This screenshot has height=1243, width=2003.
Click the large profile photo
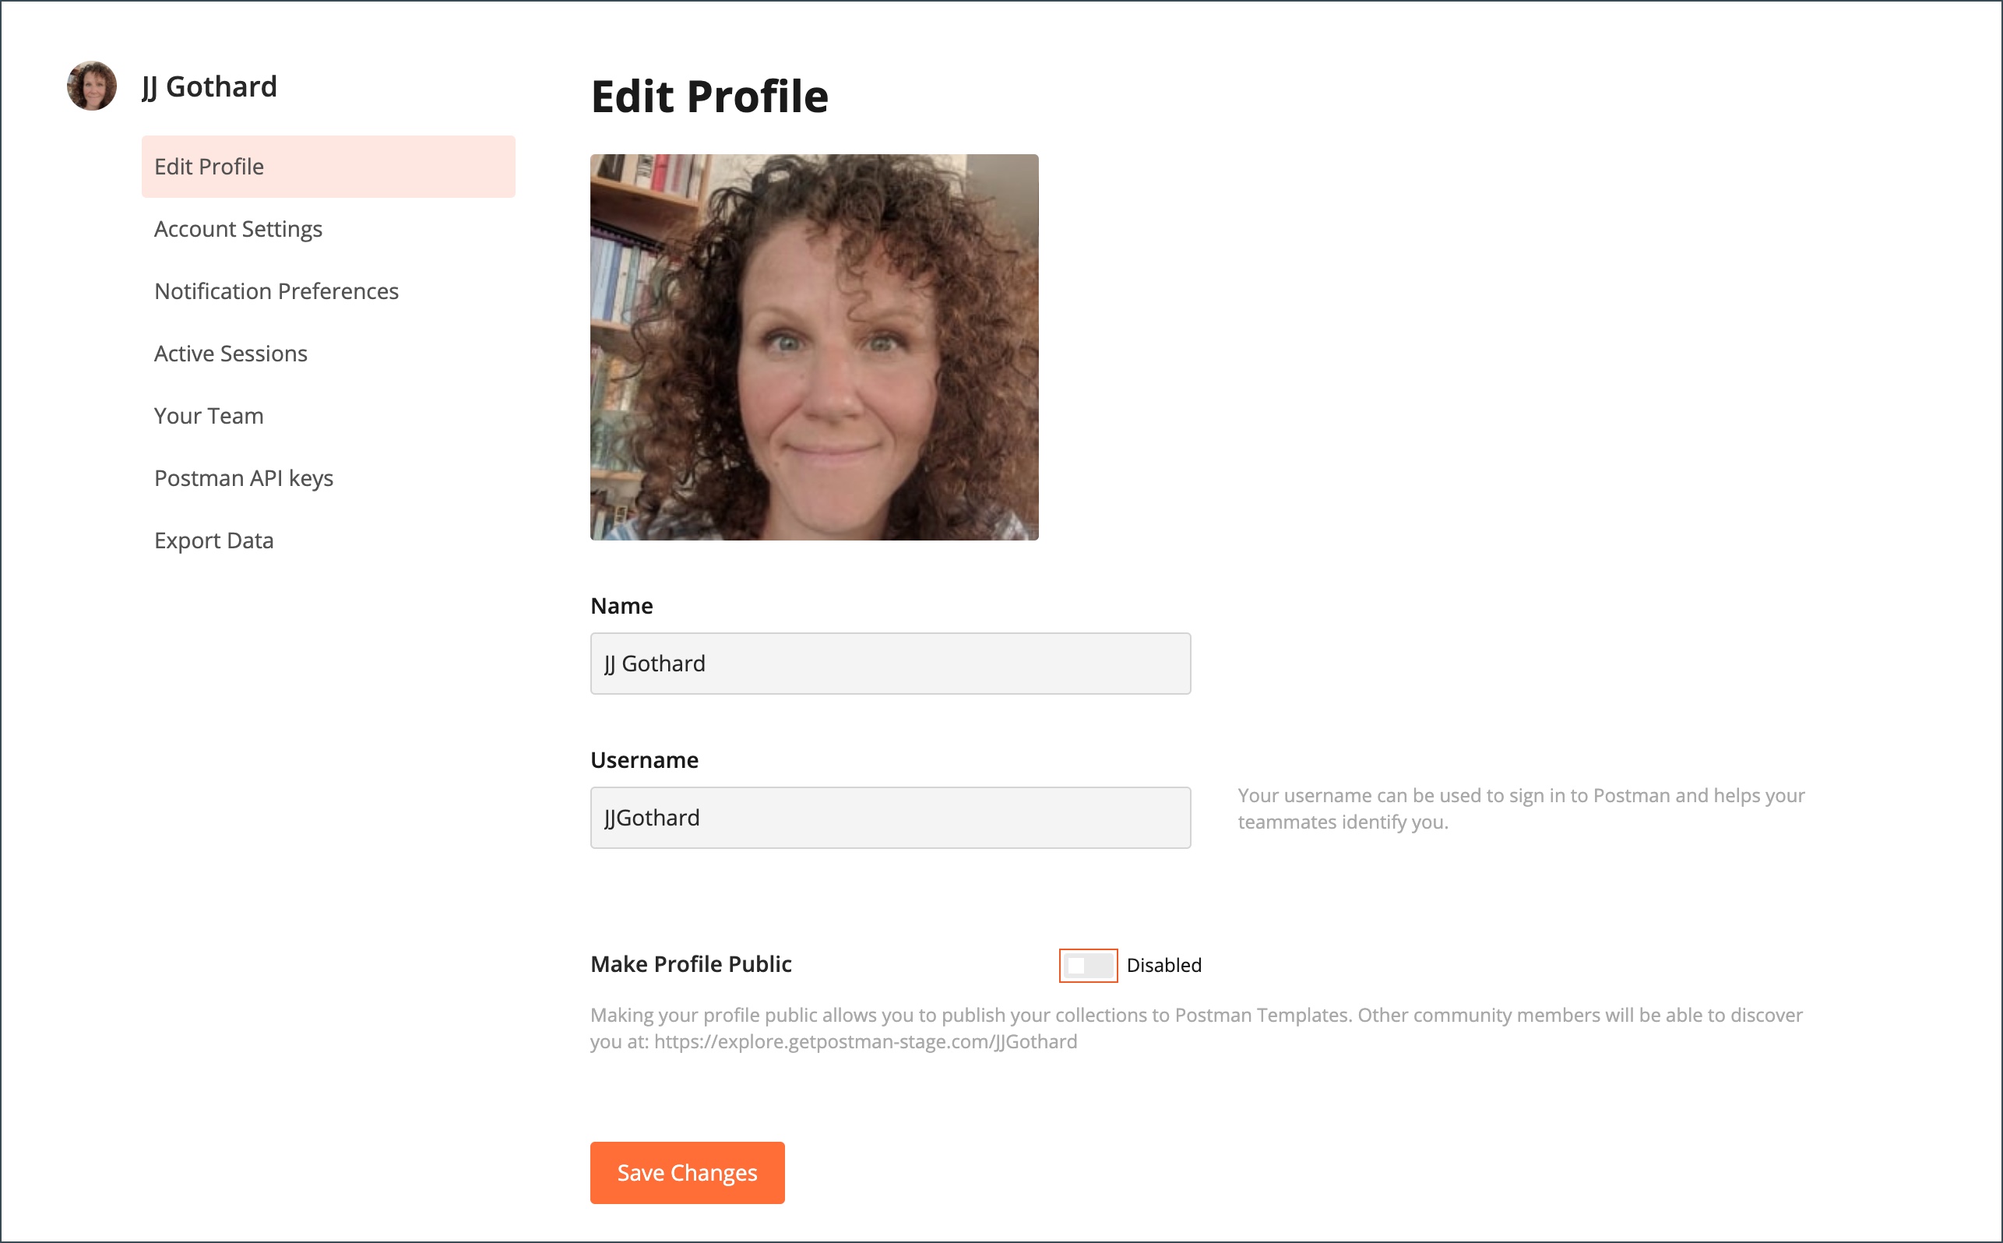814,347
